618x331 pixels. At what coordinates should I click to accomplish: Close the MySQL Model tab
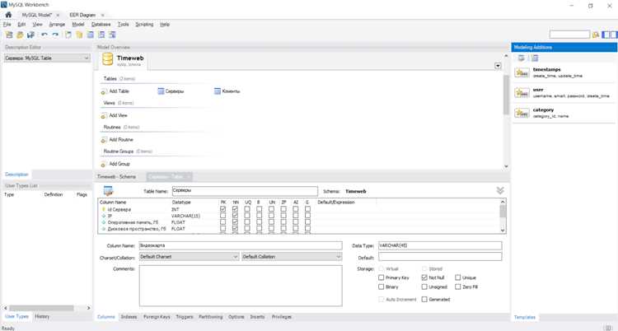58,15
